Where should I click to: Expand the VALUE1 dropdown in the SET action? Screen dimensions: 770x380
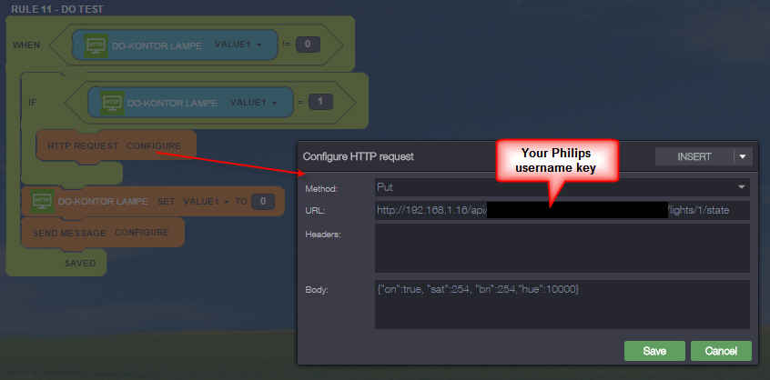click(205, 201)
